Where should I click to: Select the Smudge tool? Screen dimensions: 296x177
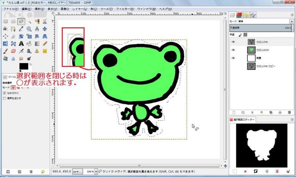(x=21, y=58)
